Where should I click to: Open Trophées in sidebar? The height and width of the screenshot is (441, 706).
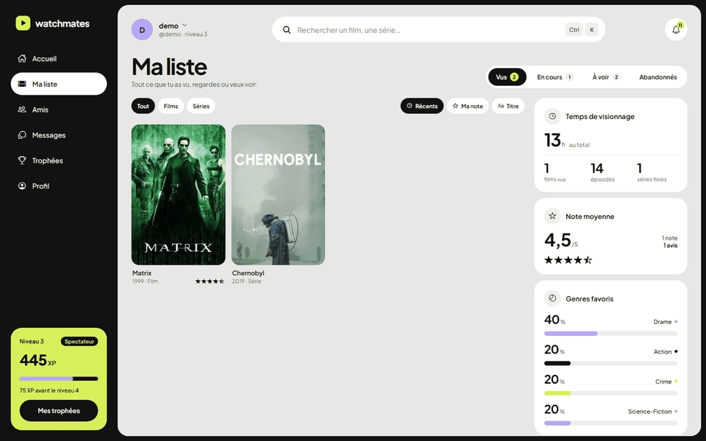tap(59, 160)
